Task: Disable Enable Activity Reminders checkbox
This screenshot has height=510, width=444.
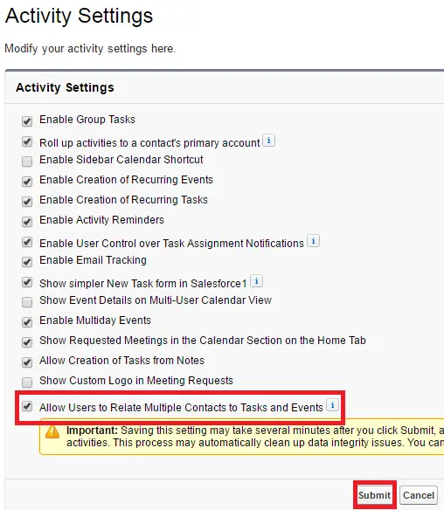Action: click(x=27, y=222)
